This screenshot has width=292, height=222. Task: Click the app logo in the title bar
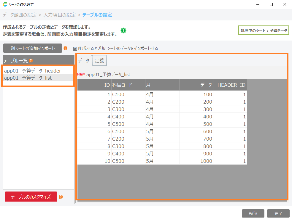tap(5, 4)
